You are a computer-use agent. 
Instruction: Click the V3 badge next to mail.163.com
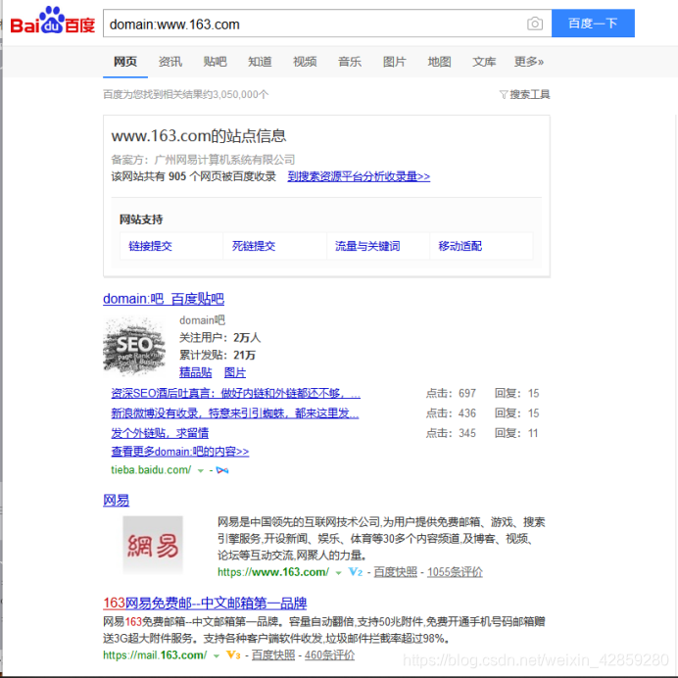pyautogui.click(x=233, y=655)
